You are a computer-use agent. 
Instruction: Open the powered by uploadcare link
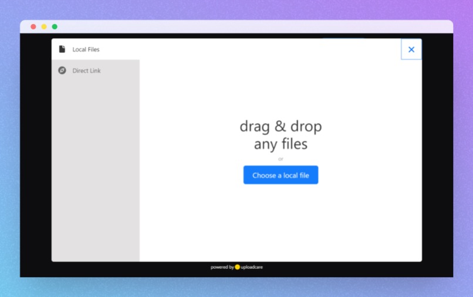pos(237,267)
